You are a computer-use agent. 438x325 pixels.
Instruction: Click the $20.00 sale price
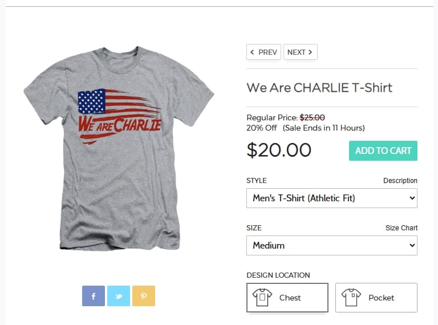tap(279, 151)
